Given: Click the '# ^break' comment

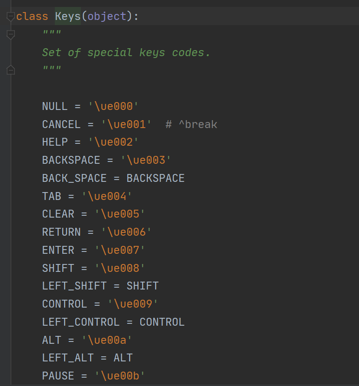Looking at the screenshot, I should pos(191,124).
